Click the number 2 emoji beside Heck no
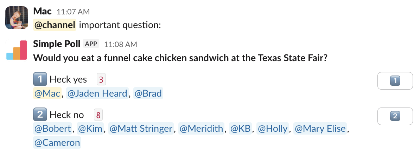This screenshot has height=156, width=420. (x=40, y=115)
